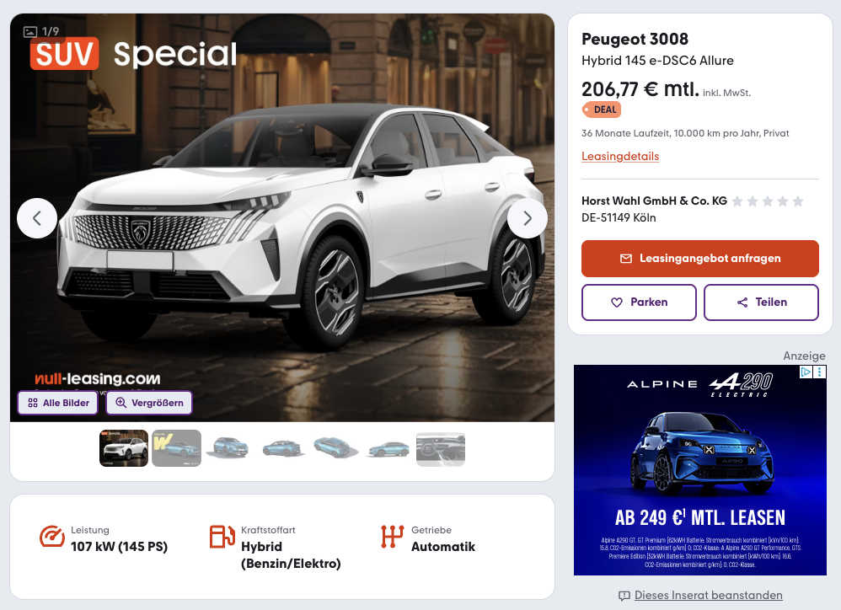Open dealer Horst Wahl GmbH & Co. KG
The width and height of the screenshot is (841, 610).
click(655, 201)
